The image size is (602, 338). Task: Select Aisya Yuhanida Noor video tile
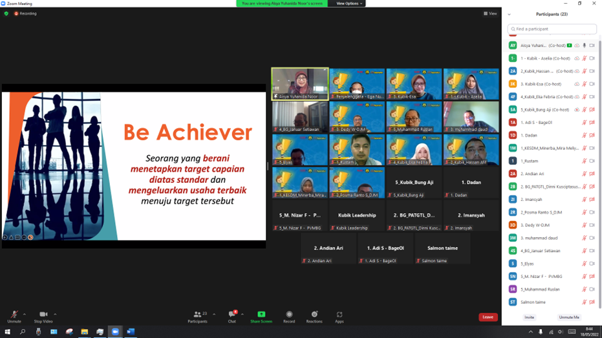point(300,84)
